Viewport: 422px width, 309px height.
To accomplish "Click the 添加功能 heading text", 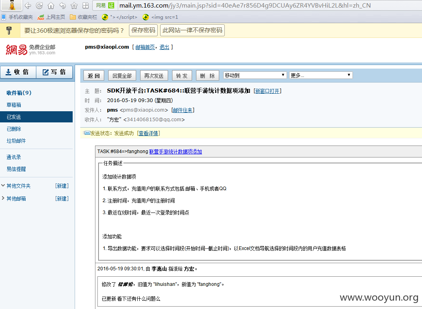I will pyautogui.click(x=112, y=236).
